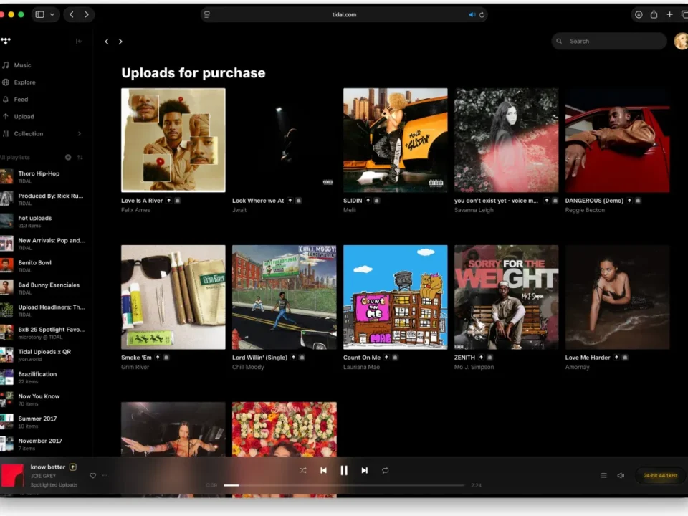Viewport: 688px width, 516px height.
Task: Go back to the previous track
Action: coord(323,471)
